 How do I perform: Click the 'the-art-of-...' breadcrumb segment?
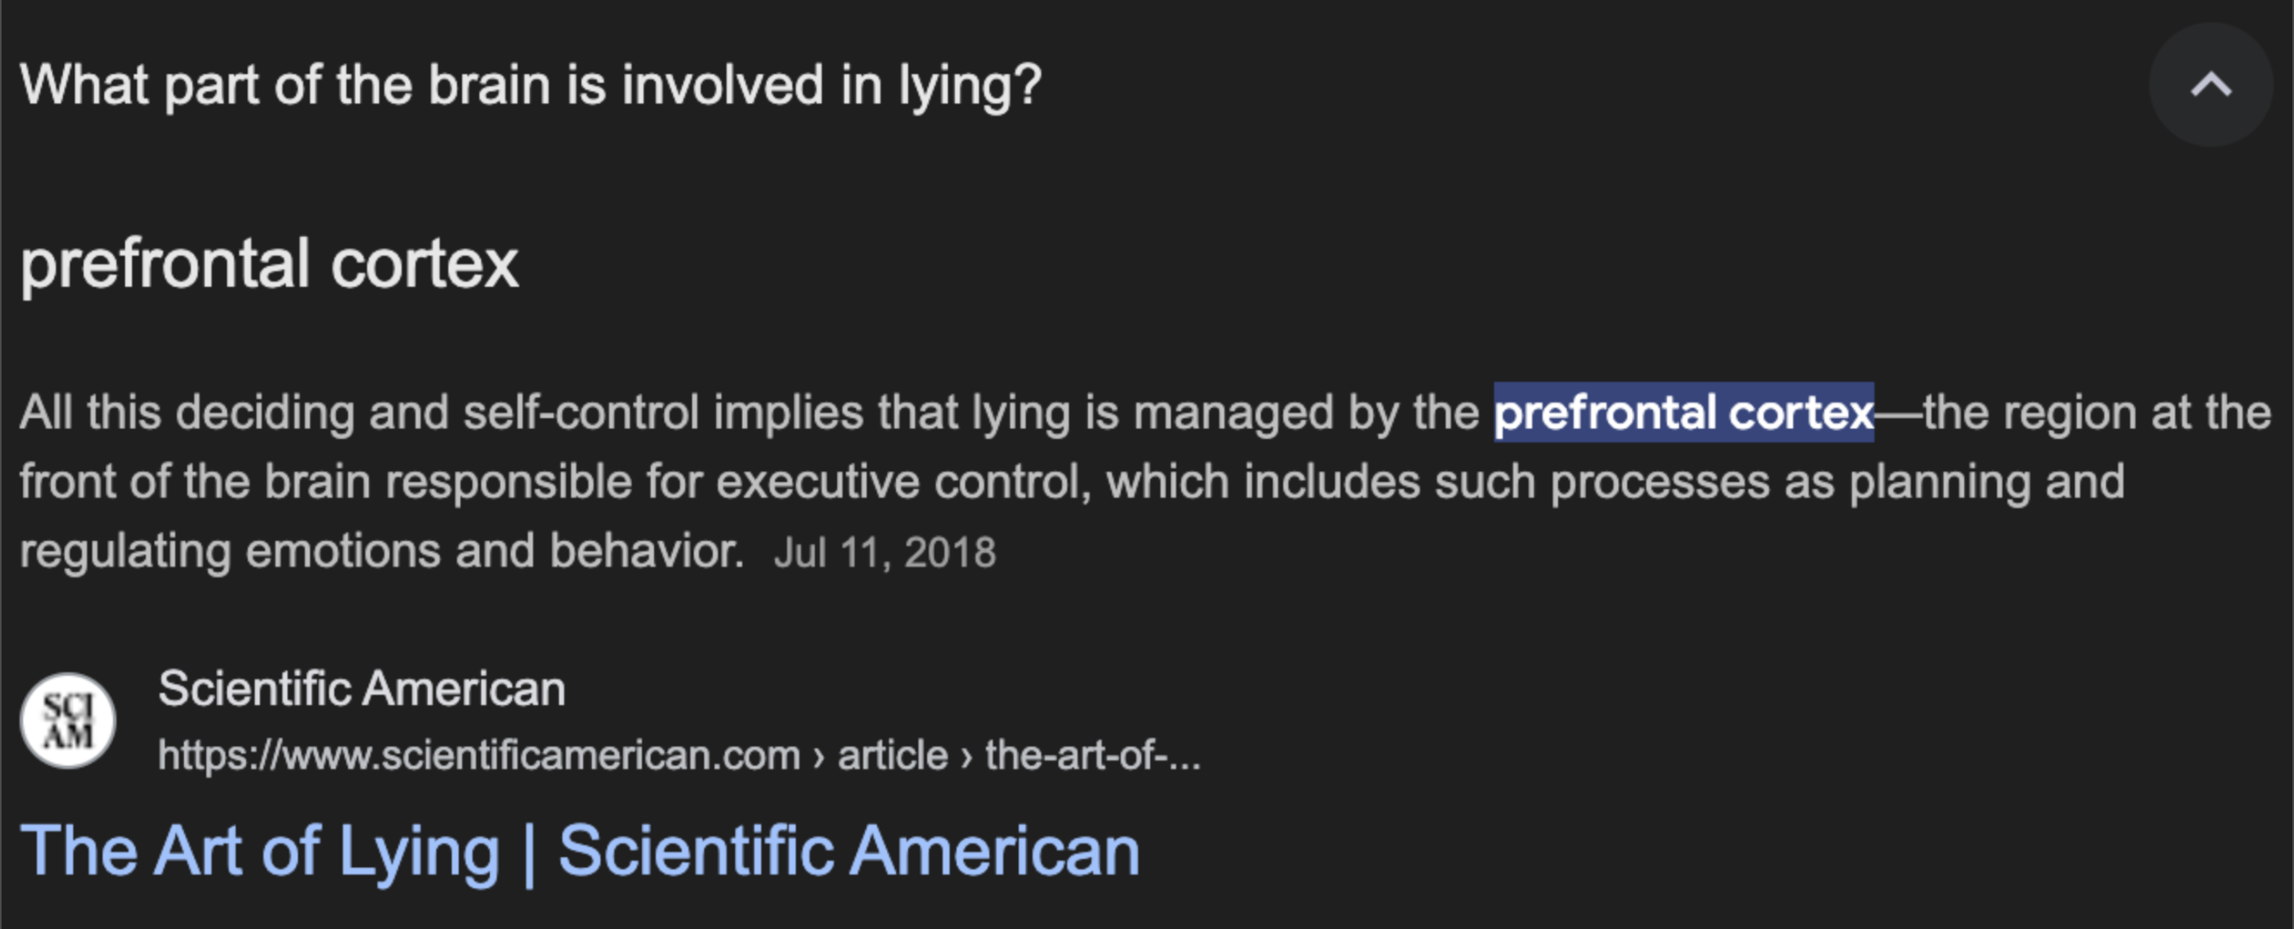1092,755
